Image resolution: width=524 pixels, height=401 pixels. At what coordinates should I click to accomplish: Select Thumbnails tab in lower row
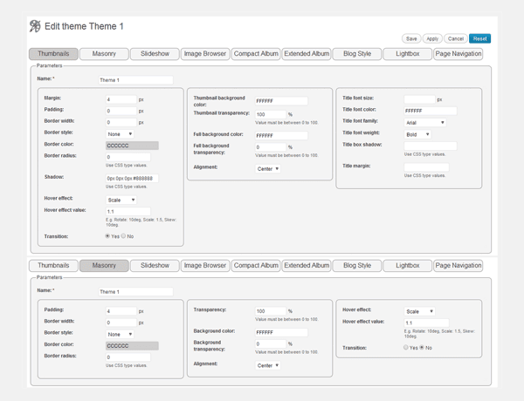(x=53, y=266)
